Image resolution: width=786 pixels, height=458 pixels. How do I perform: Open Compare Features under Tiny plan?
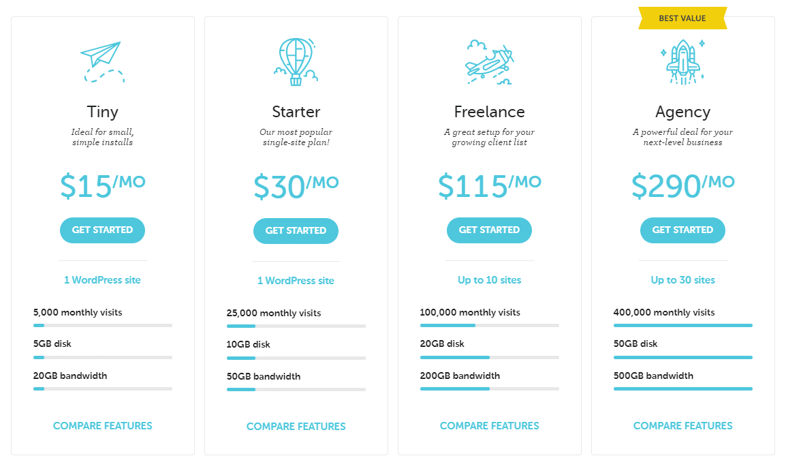(x=103, y=426)
